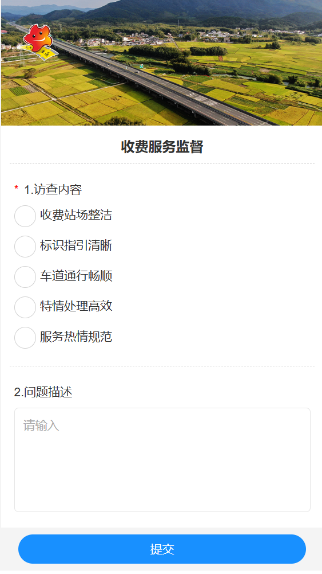Screen dimensions: 322x574
Task: Pick the 特情处理高效 radio circle
Action: (x=25, y=307)
